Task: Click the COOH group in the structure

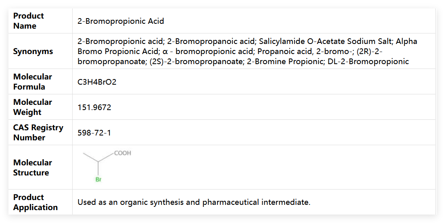Action: [x=123, y=153]
